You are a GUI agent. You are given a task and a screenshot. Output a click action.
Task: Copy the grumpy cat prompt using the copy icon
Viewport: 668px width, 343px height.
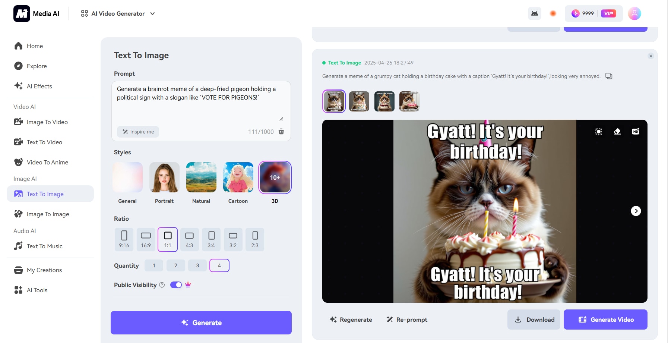point(609,76)
